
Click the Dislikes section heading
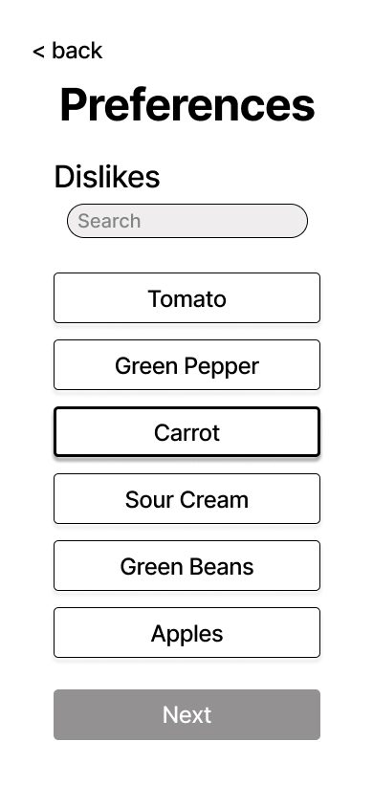107,177
